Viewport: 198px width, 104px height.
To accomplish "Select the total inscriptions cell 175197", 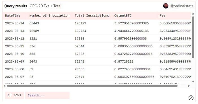I will (80, 23).
